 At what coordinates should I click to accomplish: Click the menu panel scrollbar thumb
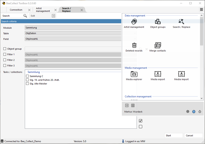pos(201,31)
